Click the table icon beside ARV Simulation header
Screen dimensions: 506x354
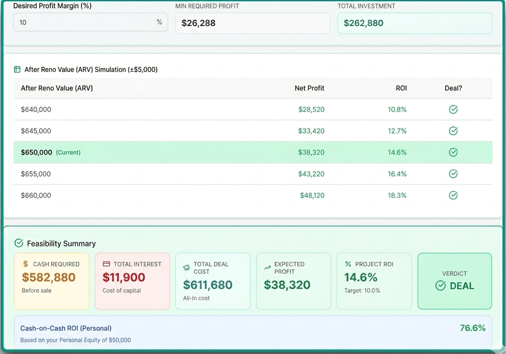[17, 69]
